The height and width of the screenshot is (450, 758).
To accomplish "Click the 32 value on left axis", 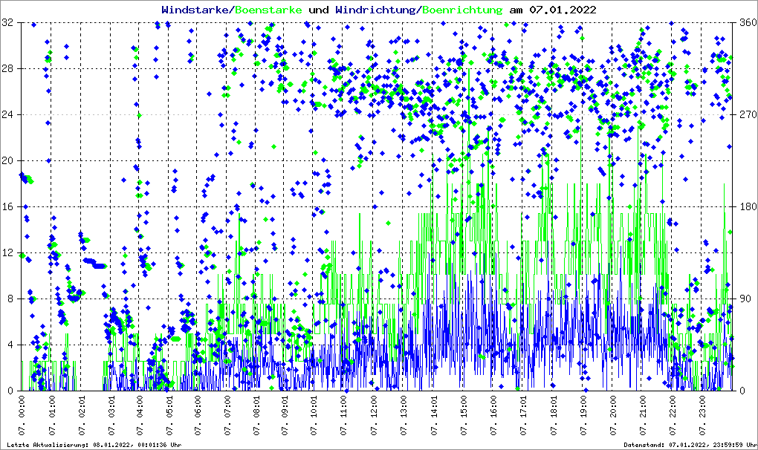I will click(10, 23).
